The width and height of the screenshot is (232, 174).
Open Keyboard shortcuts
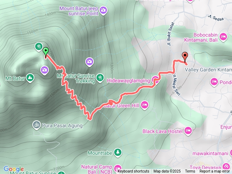click(133, 171)
